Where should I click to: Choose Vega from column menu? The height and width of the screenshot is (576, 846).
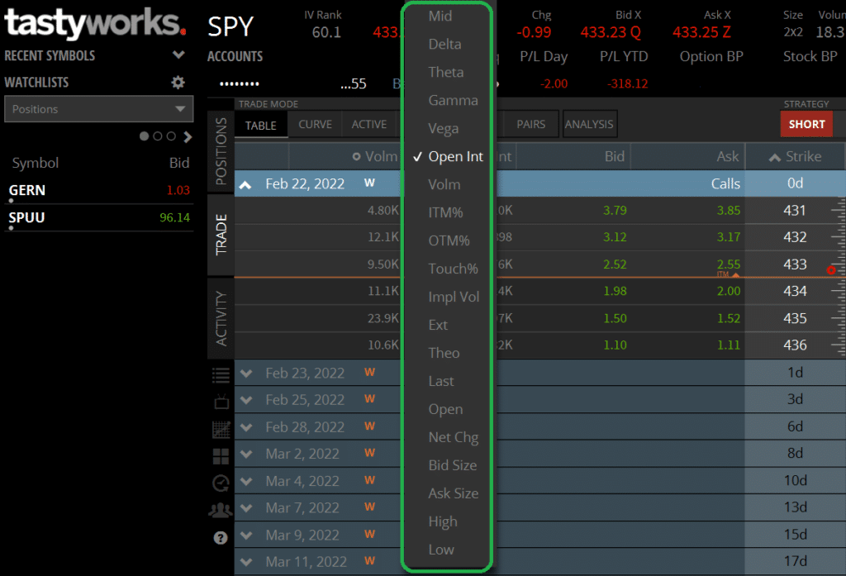pos(444,128)
